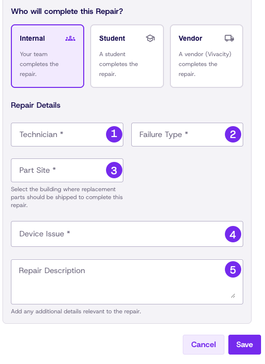Expand the Part Site selector
The height and width of the screenshot is (364, 265).
pos(67,170)
